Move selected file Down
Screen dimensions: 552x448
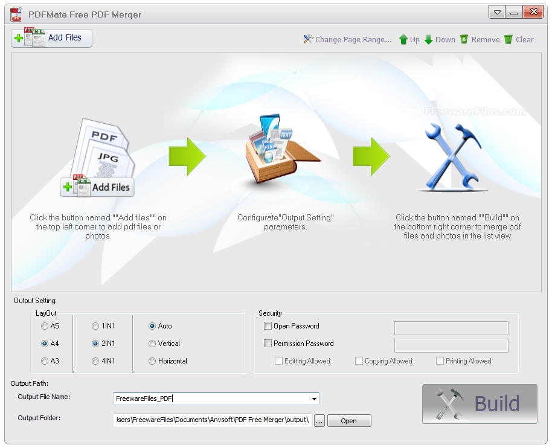click(440, 39)
